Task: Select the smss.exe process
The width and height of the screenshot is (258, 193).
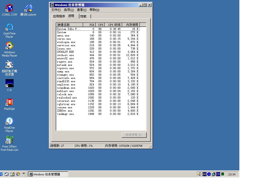Action: point(98,36)
